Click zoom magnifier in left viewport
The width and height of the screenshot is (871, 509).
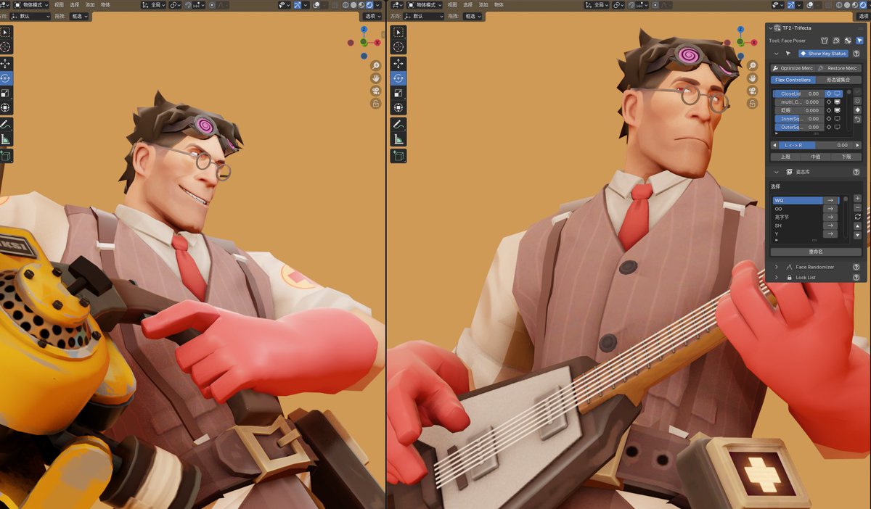point(376,65)
